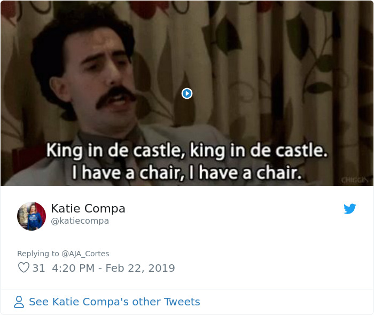Play the GIF using the play button
This screenshot has height=315, width=374.
point(187,93)
